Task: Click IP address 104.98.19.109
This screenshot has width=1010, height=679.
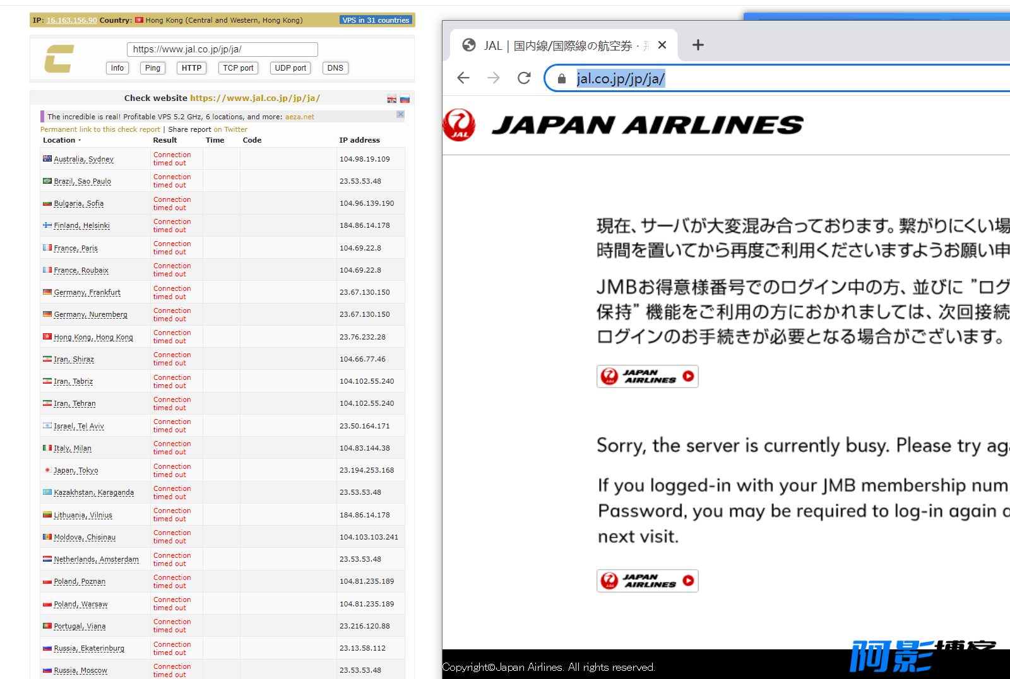Action: tap(365, 159)
